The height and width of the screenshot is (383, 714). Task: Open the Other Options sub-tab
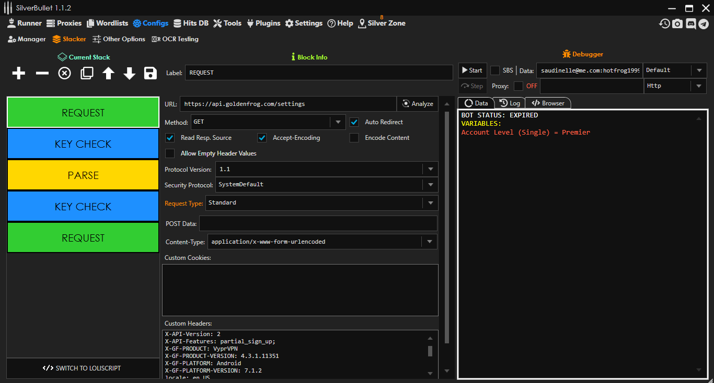pos(119,39)
